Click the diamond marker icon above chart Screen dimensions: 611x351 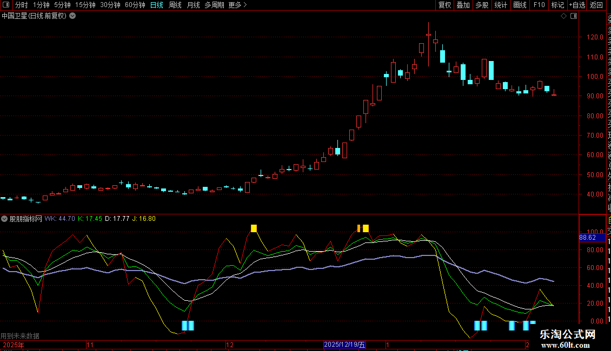[x=563, y=16]
